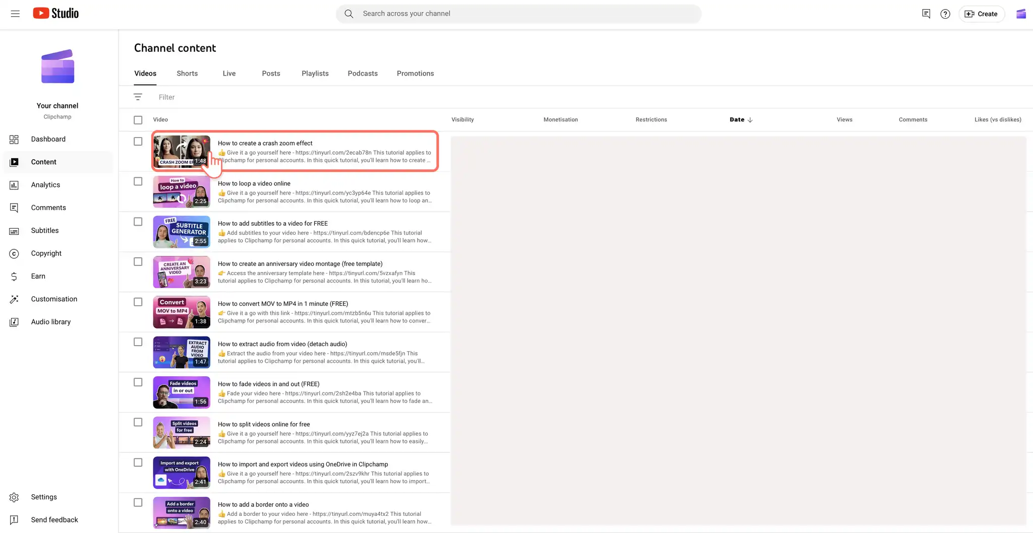1033x533 pixels.
Task: Open the Subtitle Generator video thumbnail
Action: (182, 232)
